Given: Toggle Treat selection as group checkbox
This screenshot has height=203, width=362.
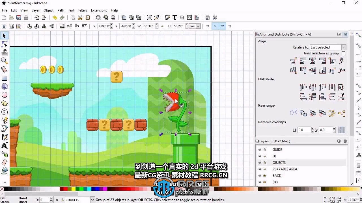Looking at the screenshot, I should pos(343,53).
